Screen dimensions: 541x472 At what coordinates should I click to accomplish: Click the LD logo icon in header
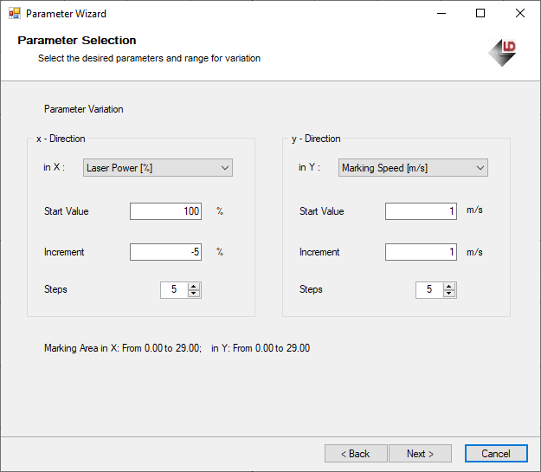pos(503,51)
